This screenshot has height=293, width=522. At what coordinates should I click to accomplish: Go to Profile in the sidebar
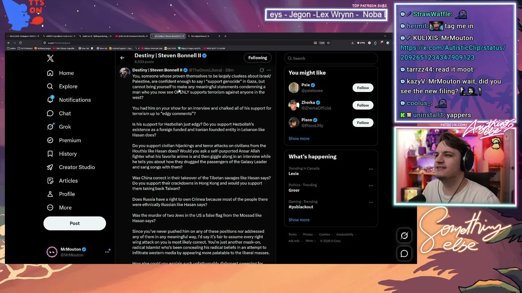[x=61, y=194]
